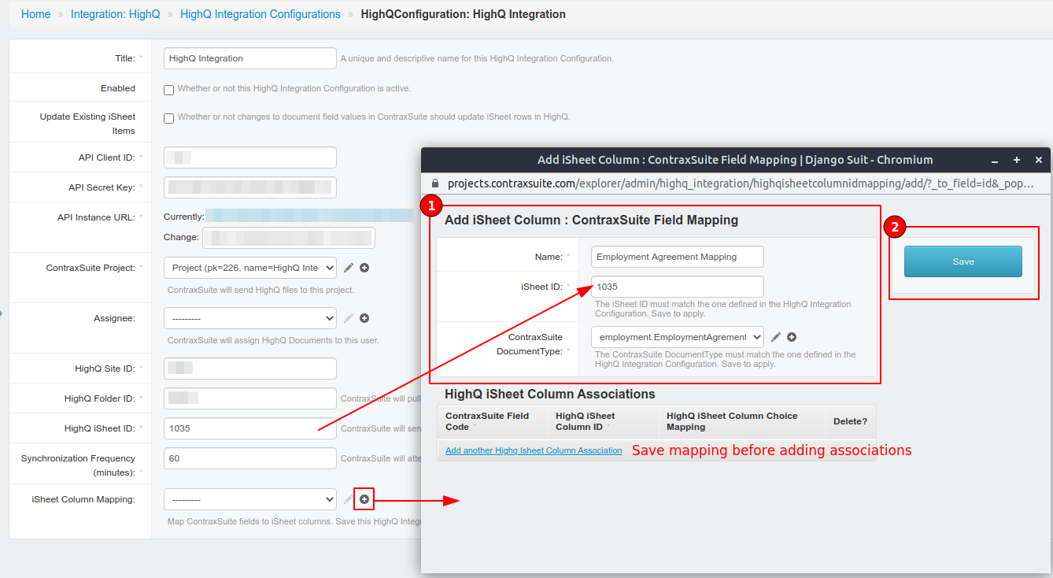Open HighQ Integration Configurations breadcrumb
1053x578 pixels.
(x=260, y=14)
